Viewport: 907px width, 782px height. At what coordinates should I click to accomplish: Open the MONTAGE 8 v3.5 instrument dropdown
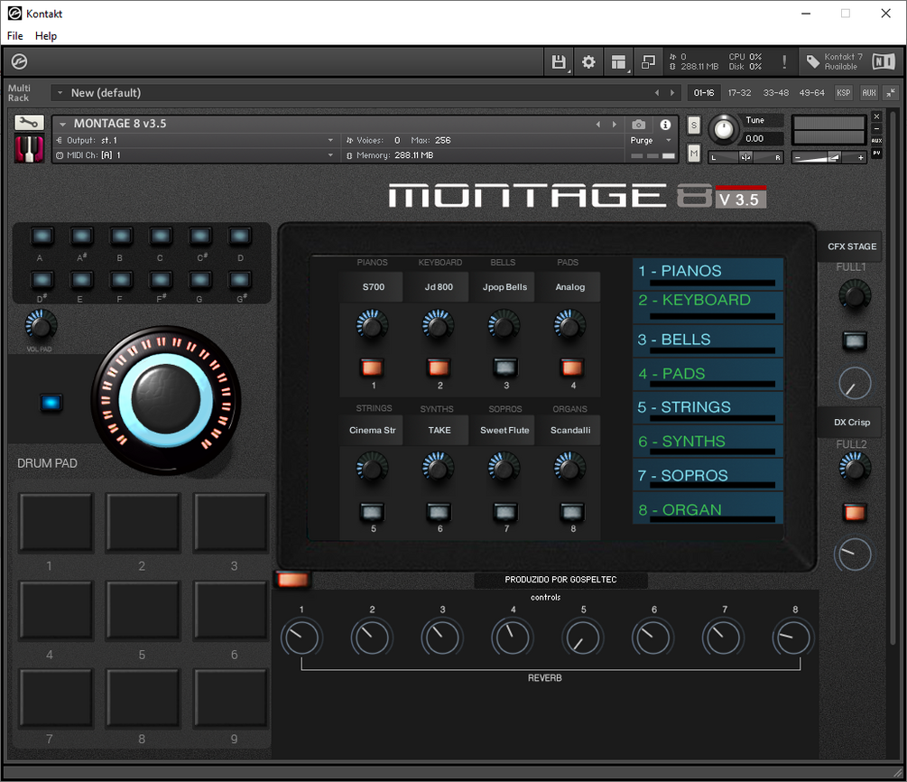(62, 124)
